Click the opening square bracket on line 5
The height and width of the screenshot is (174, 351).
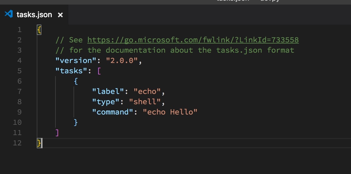99,71
